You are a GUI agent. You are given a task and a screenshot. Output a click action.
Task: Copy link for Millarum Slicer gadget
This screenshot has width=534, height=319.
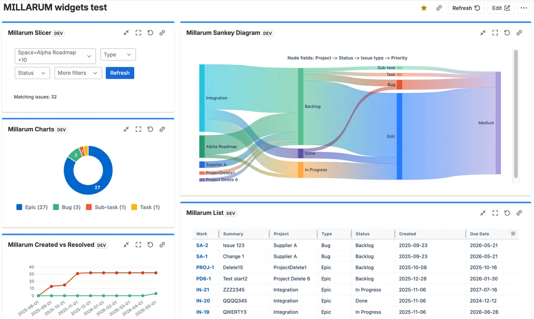(162, 33)
